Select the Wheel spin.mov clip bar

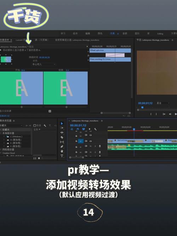pos(110,50)
